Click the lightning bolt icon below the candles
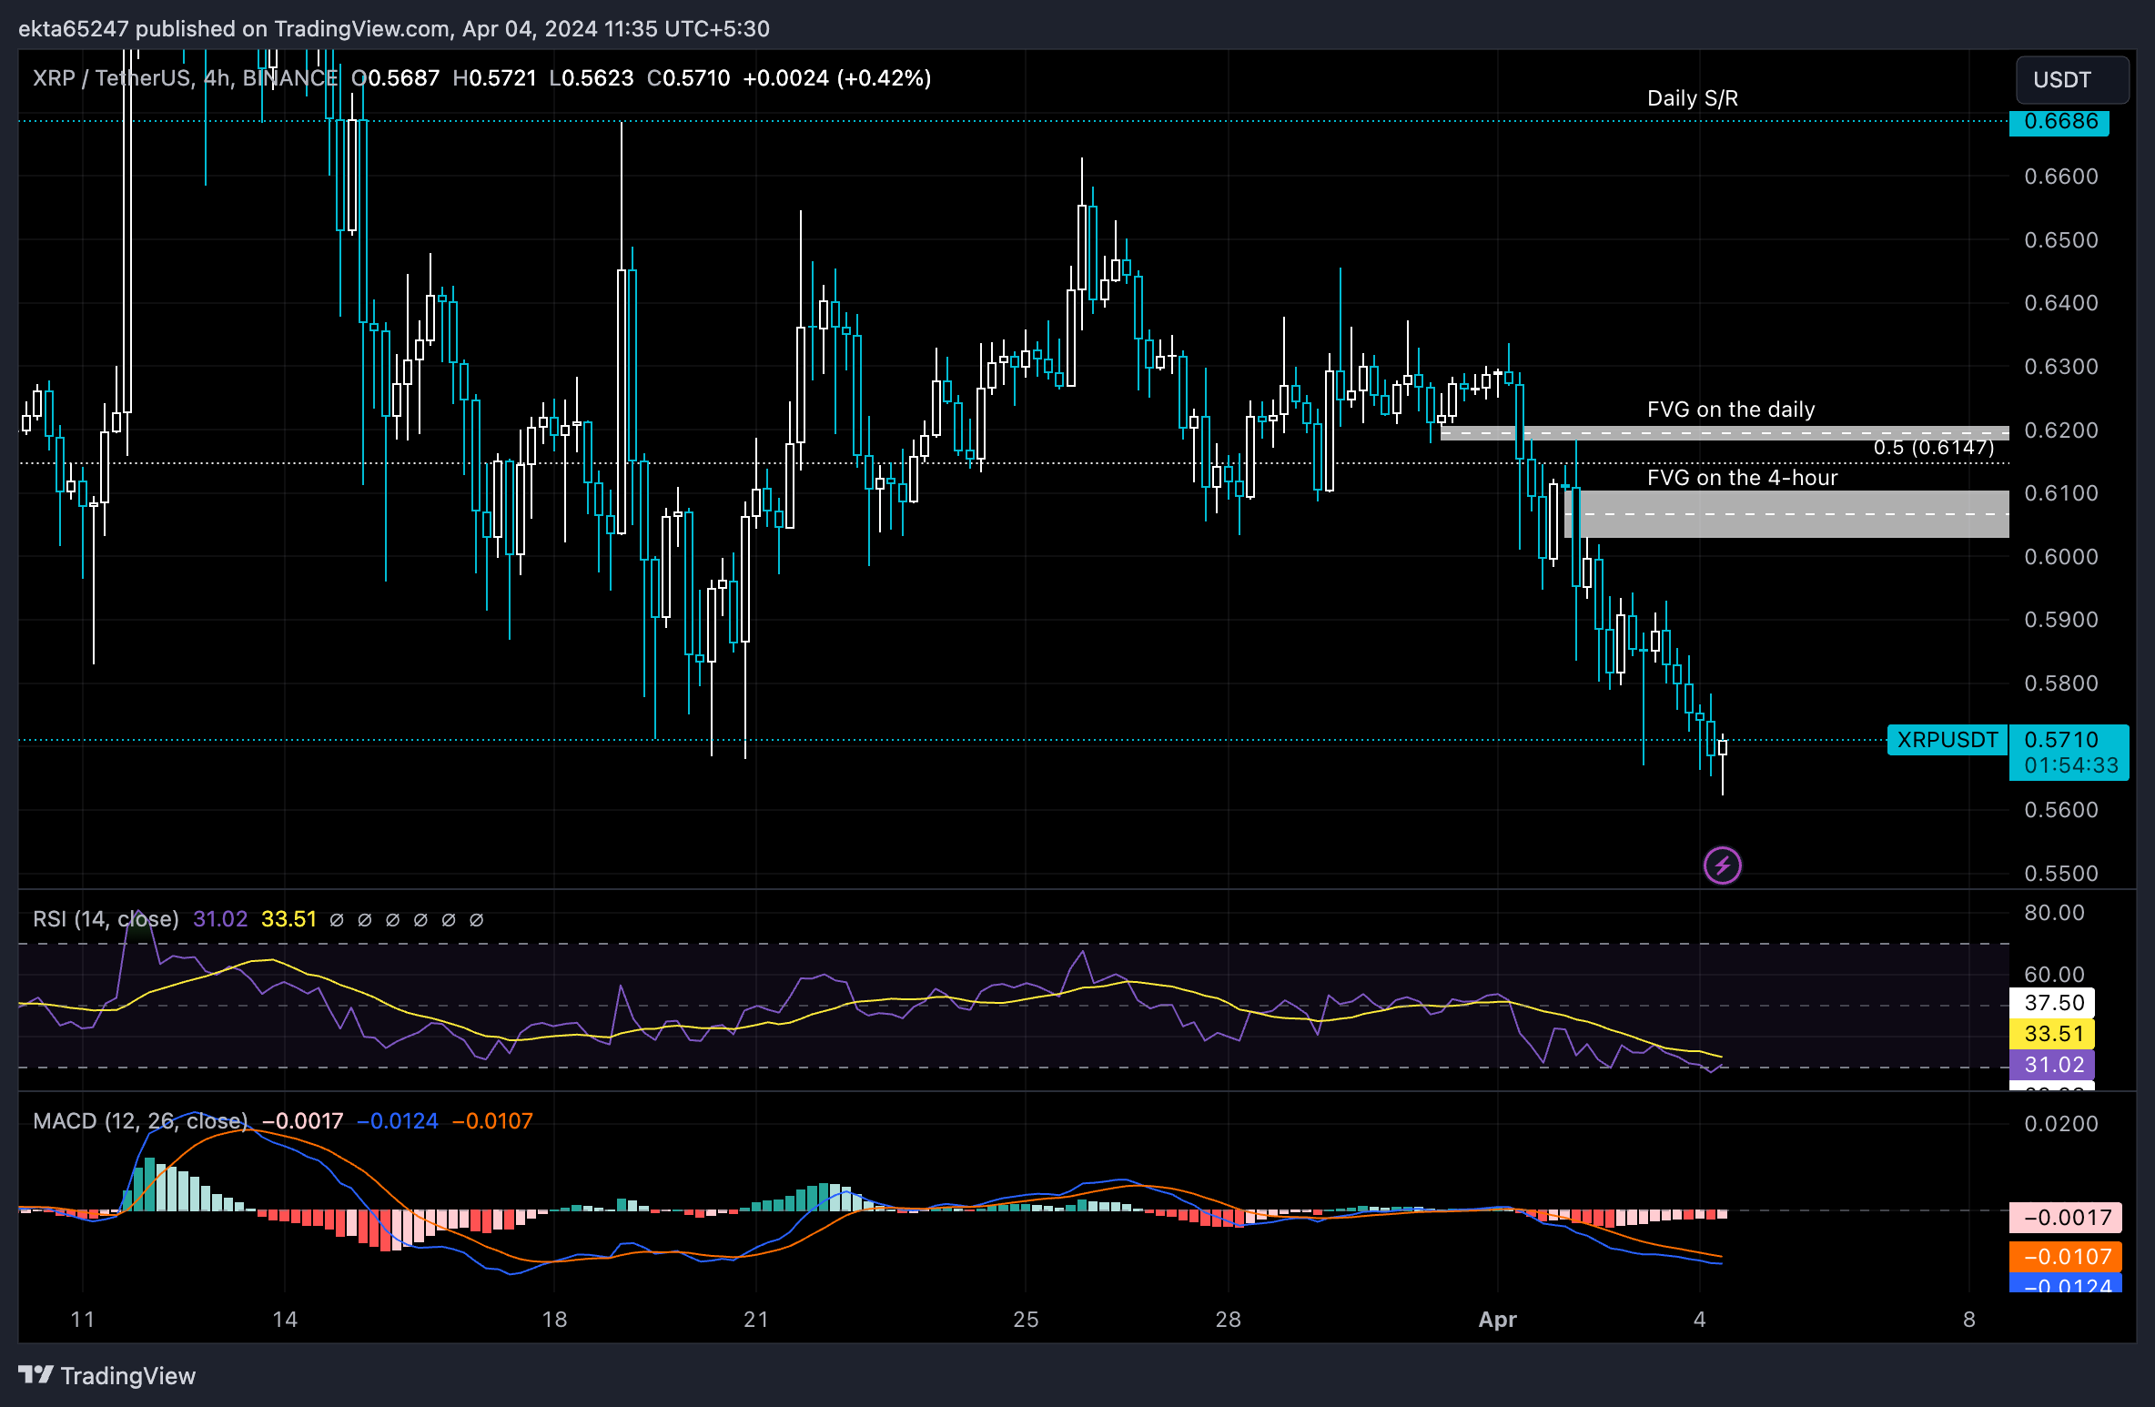 click(x=1723, y=865)
